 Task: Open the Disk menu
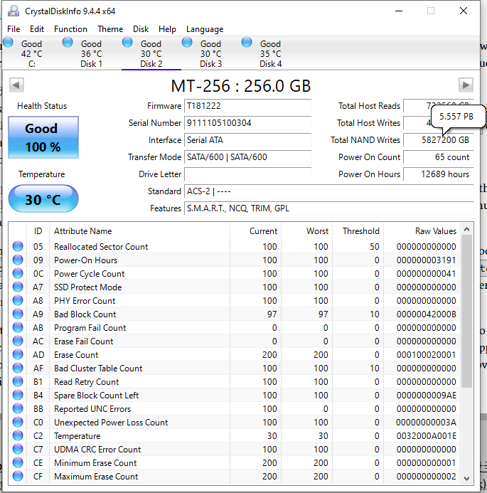click(141, 29)
